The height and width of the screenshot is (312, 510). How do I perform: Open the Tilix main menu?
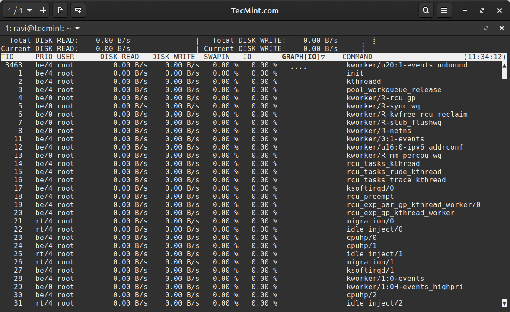pos(444,10)
